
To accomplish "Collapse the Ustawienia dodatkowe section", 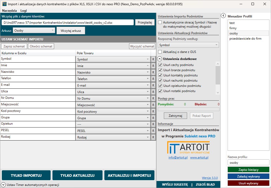I will 159,59.
